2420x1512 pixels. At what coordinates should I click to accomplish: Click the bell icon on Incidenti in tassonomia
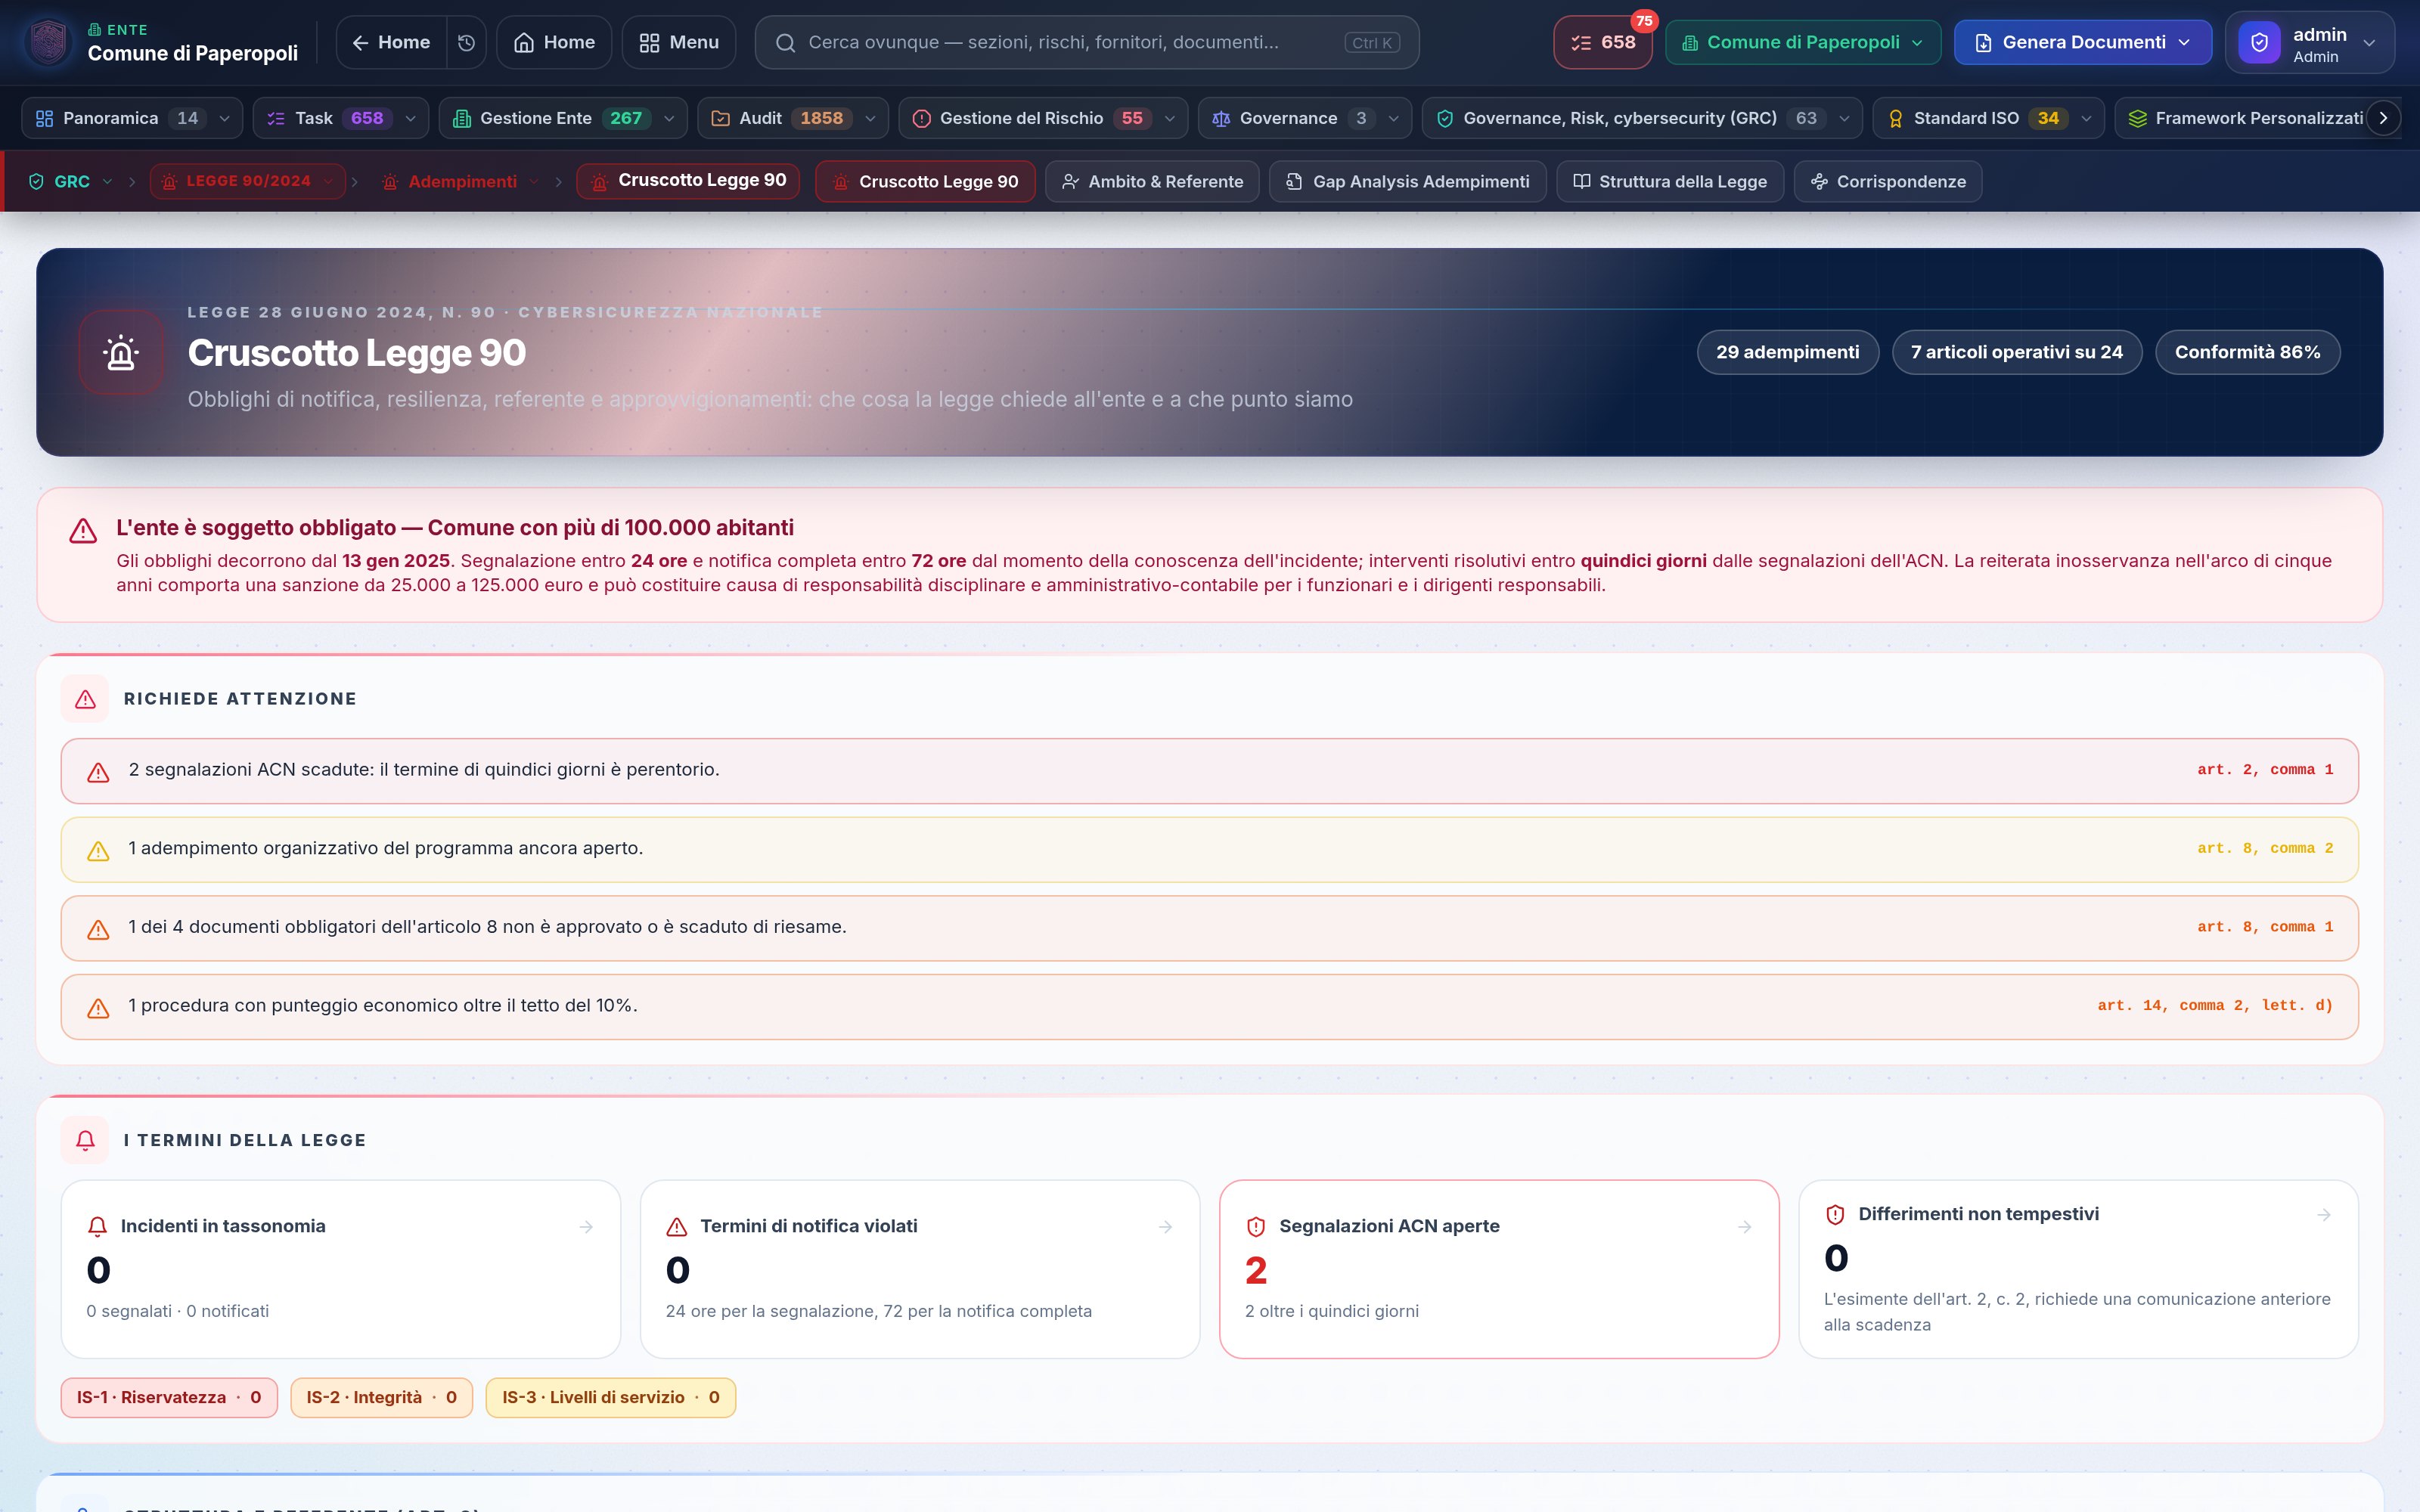[x=97, y=1226]
